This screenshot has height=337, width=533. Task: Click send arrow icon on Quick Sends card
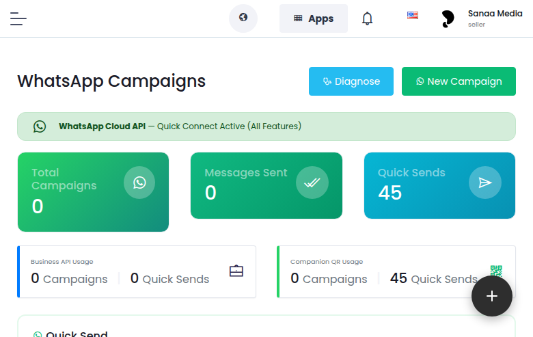tap(485, 183)
